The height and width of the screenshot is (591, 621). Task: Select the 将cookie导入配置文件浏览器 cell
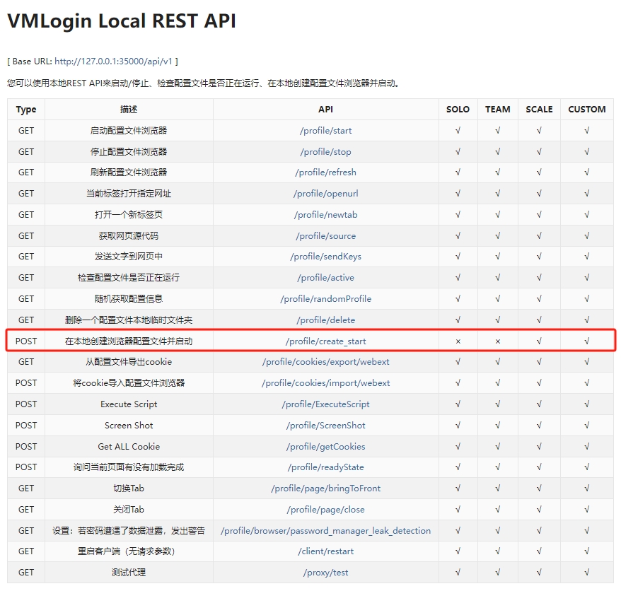(x=129, y=382)
